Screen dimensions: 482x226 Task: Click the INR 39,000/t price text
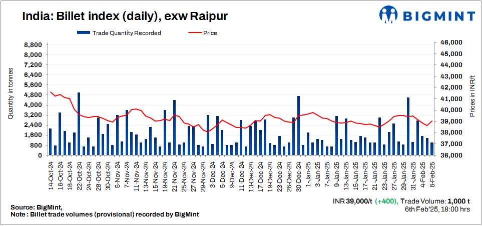pyautogui.click(x=352, y=200)
